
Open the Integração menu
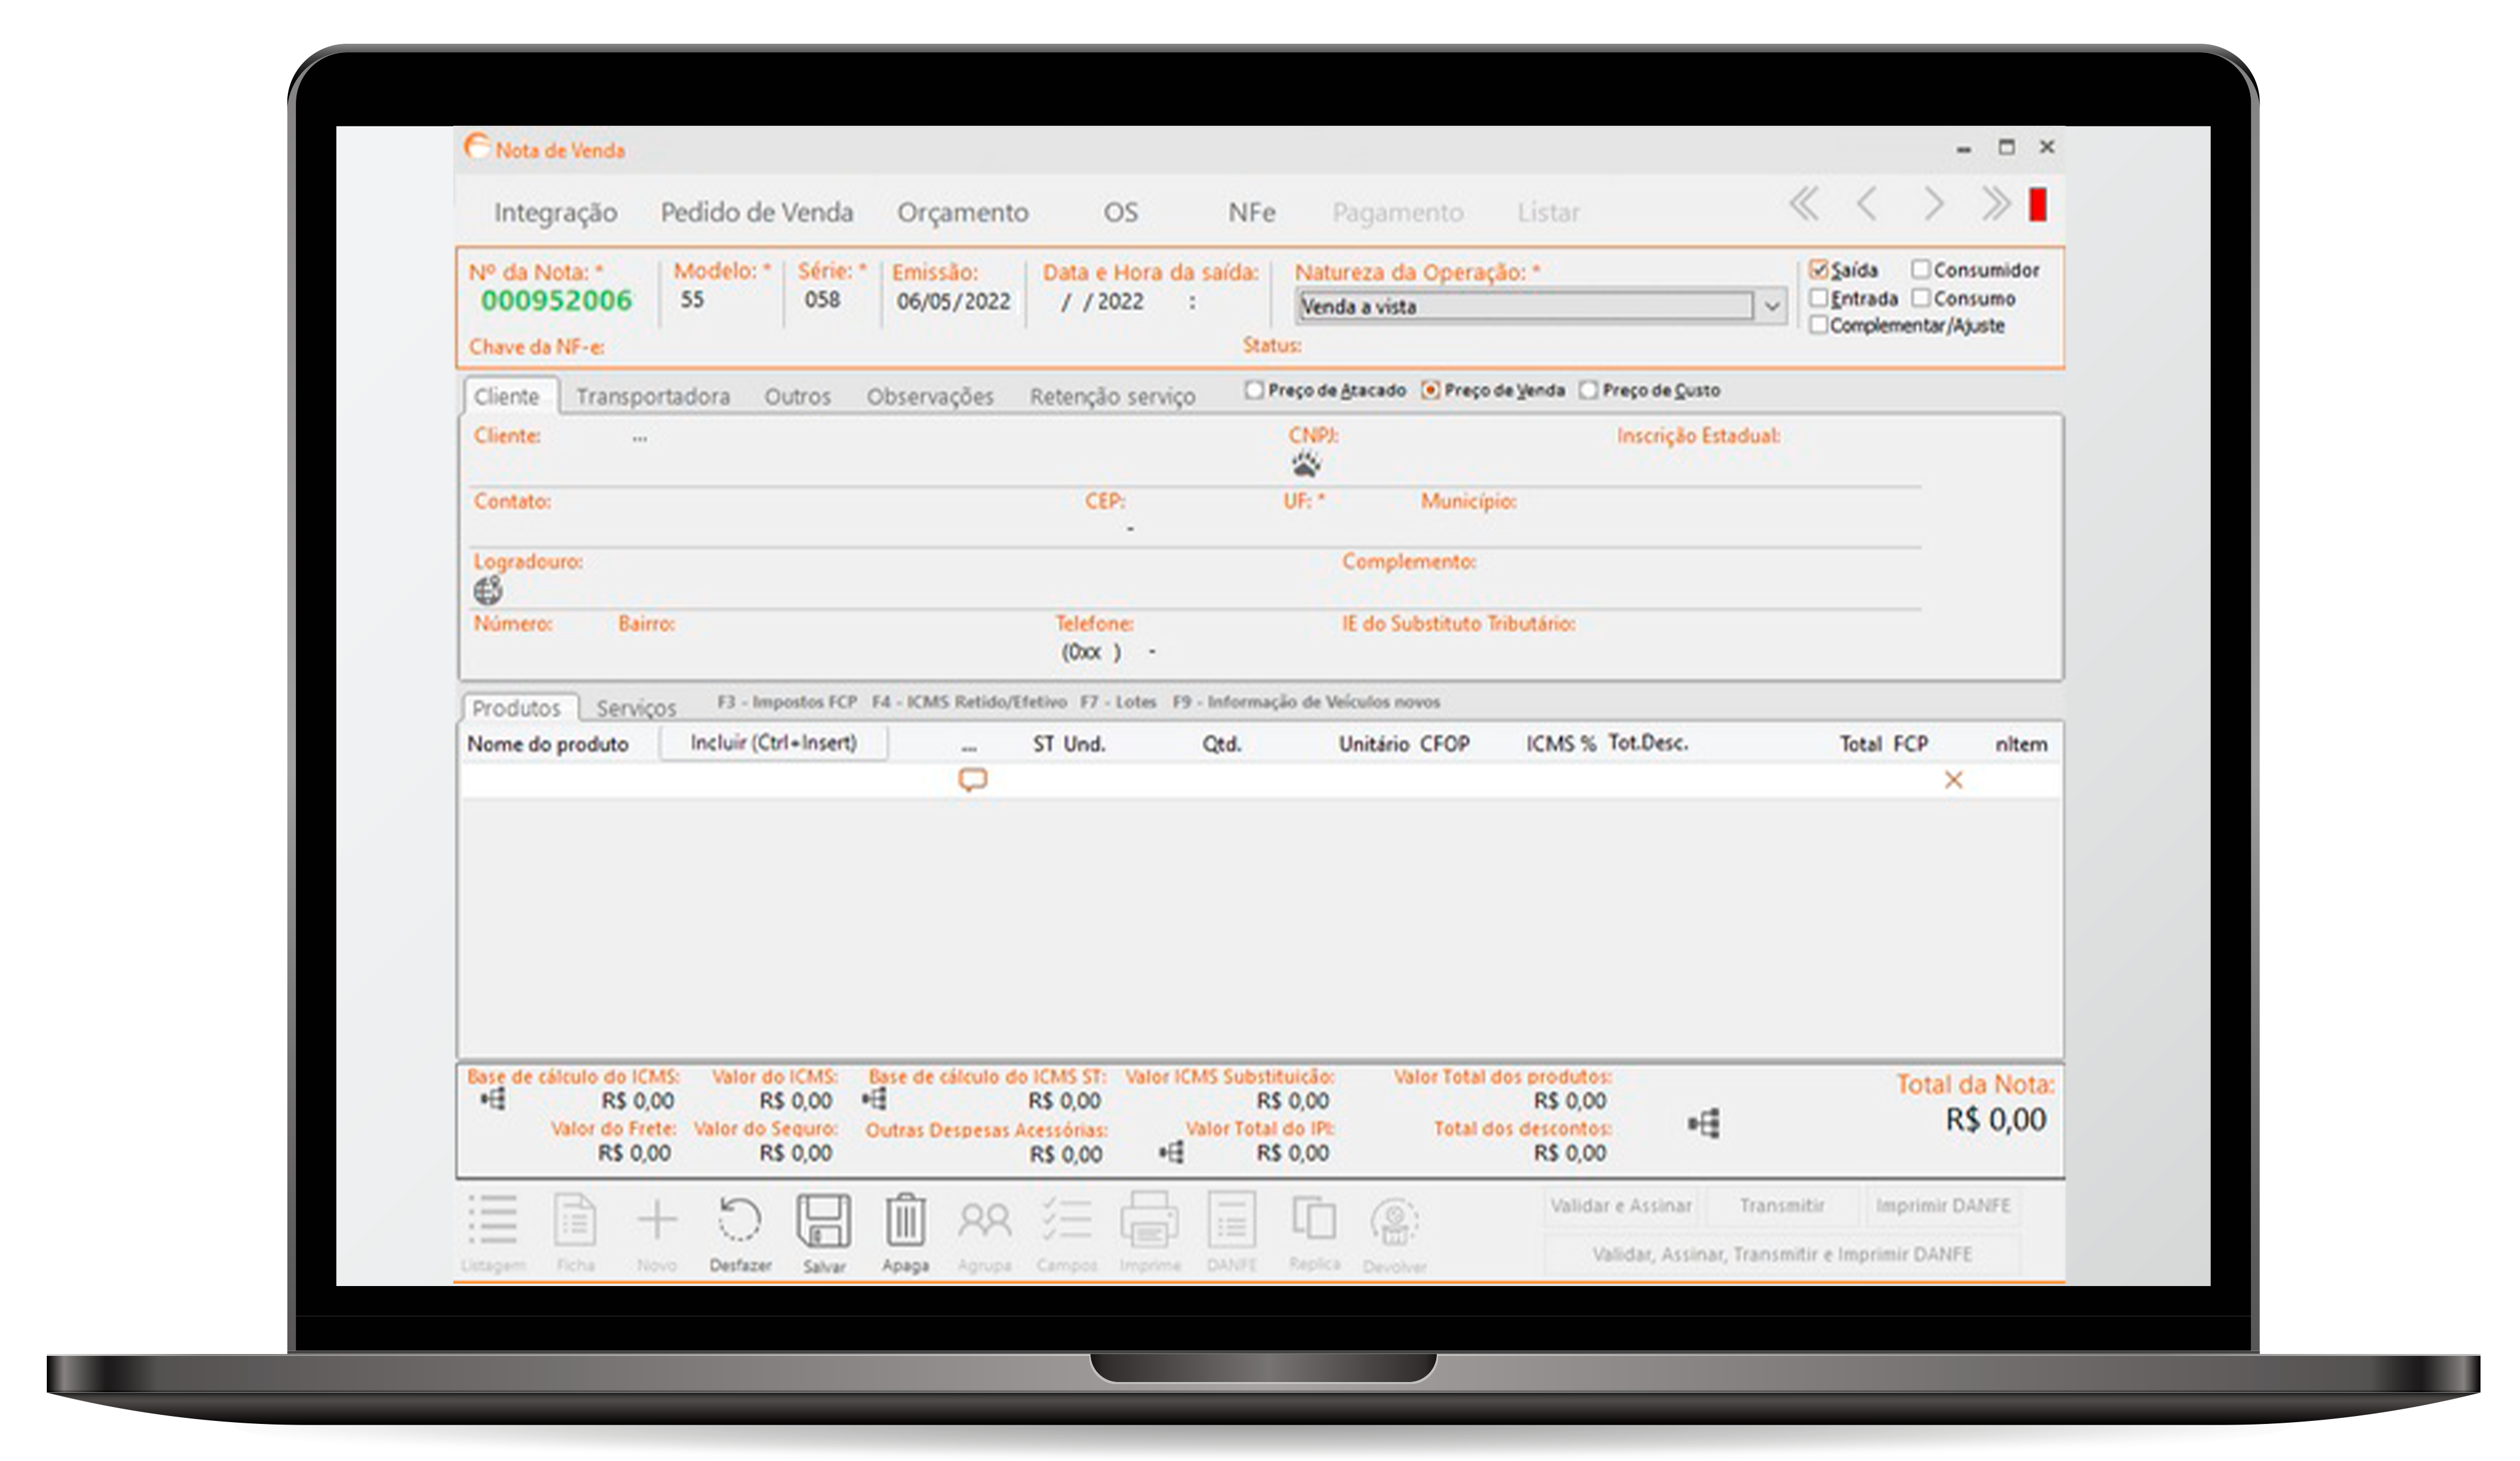point(555,213)
